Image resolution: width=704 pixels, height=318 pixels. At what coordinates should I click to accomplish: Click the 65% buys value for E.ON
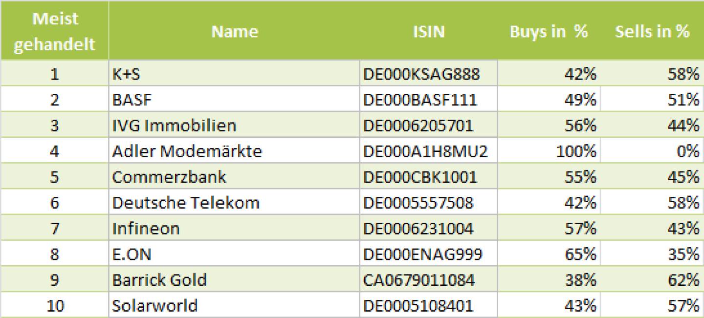pyautogui.click(x=580, y=254)
